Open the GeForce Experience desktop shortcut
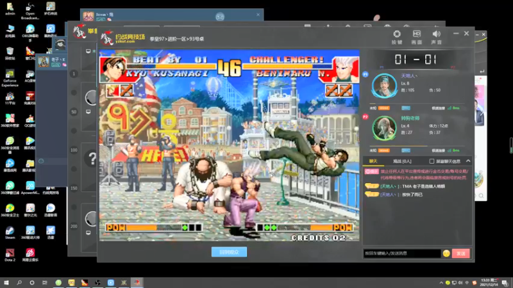 point(10,78)
